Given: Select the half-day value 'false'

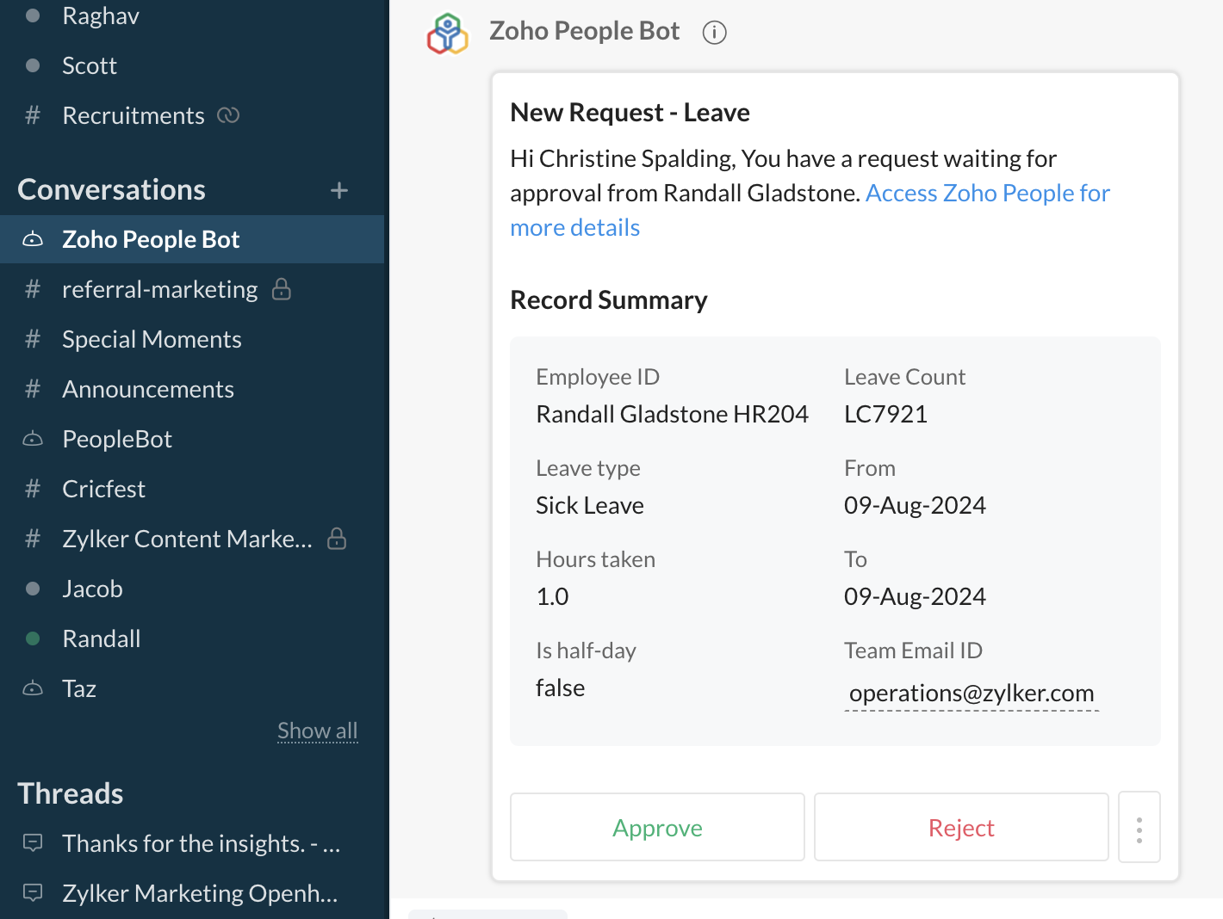Looking at the screenshot, I should click(560, 688).
